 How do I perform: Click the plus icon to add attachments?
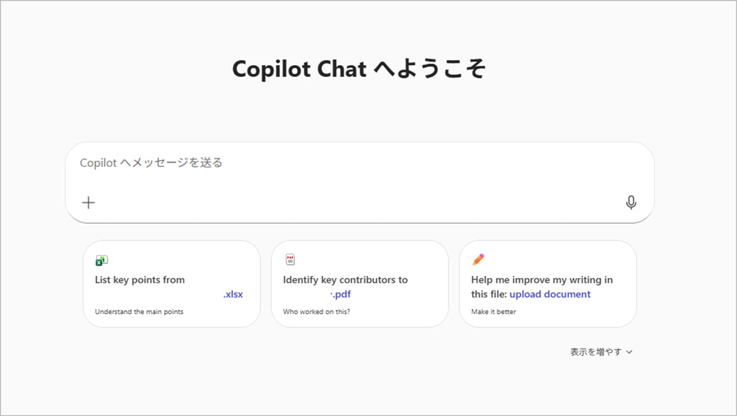pyautogui.click(x=88, y=203)
